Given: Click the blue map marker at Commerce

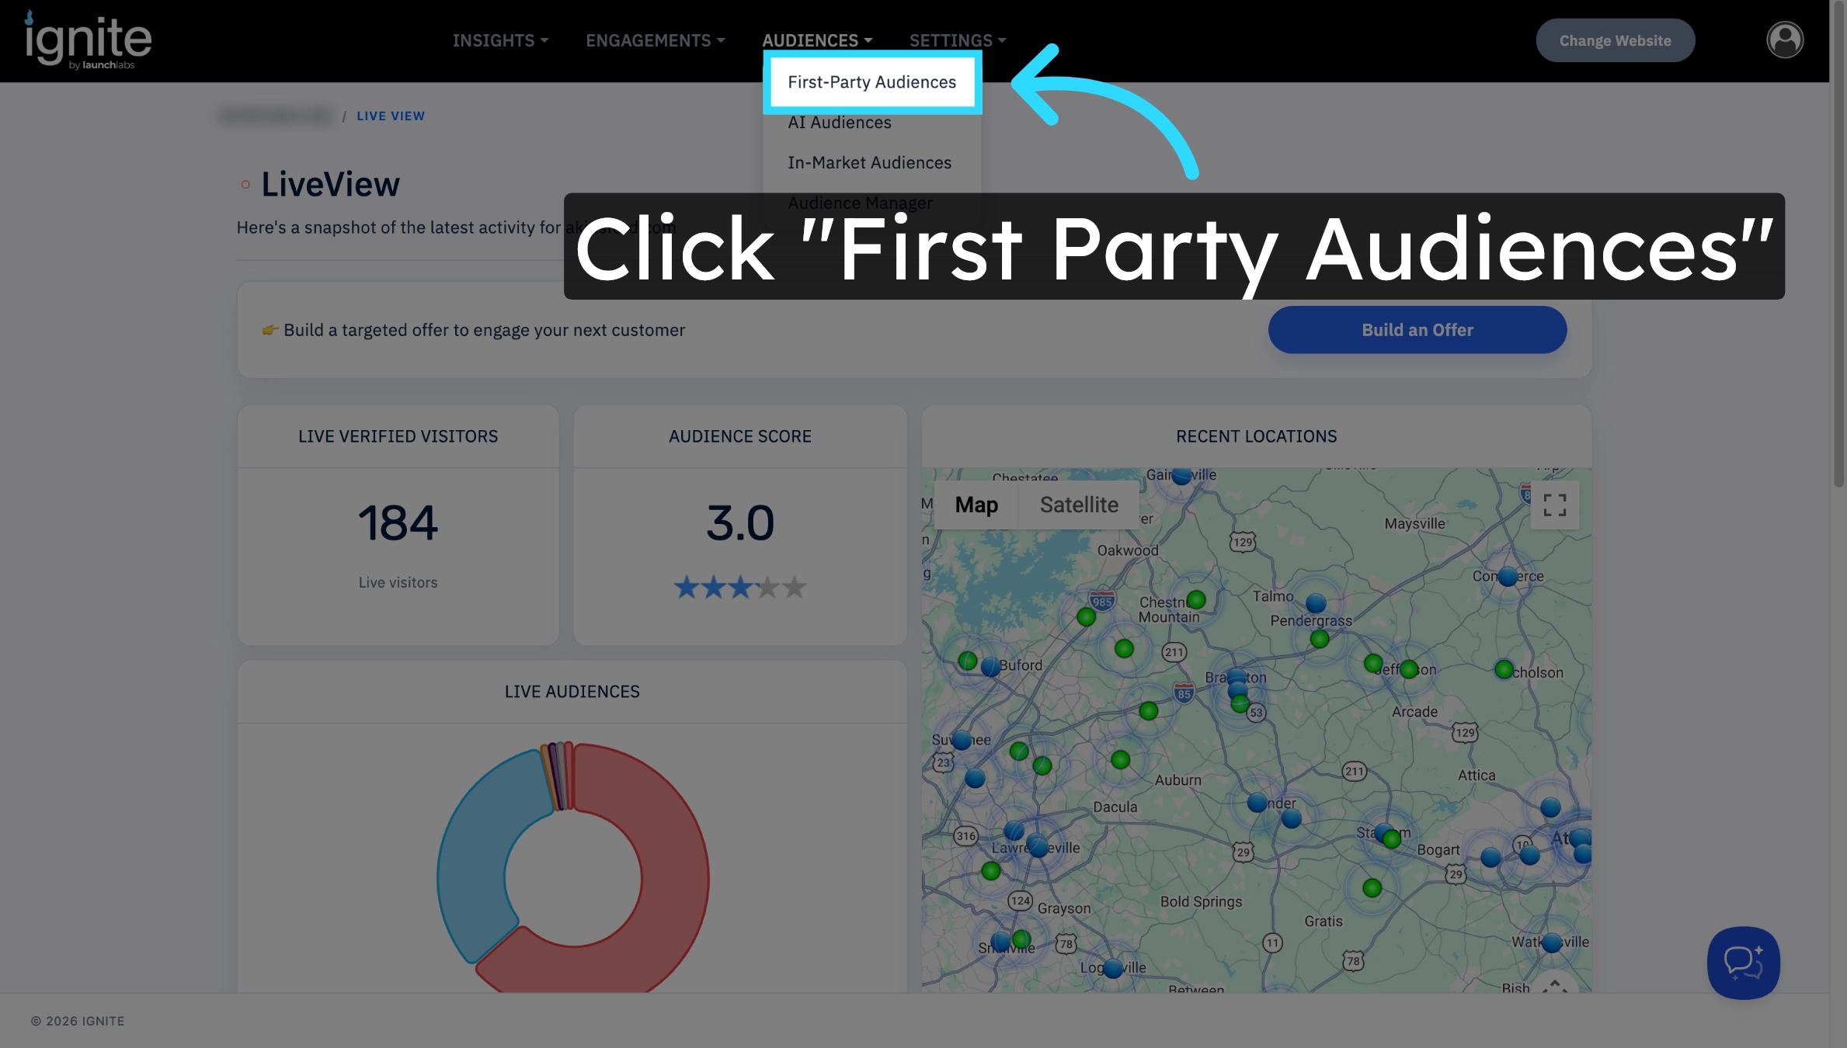Looking at the screenshot, I should pos(1508,577).
